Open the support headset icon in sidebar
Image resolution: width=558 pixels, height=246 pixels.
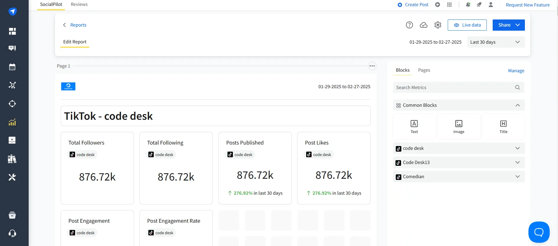[12, 233]
